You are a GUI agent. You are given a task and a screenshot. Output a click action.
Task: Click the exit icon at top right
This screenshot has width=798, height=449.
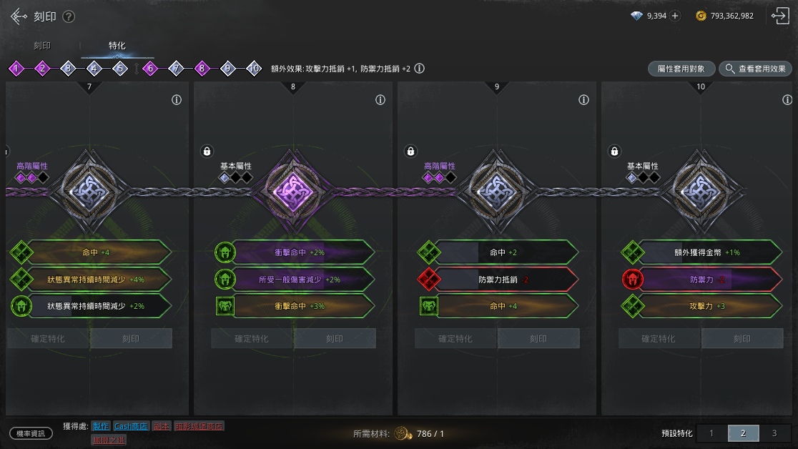tap(780, 16)
